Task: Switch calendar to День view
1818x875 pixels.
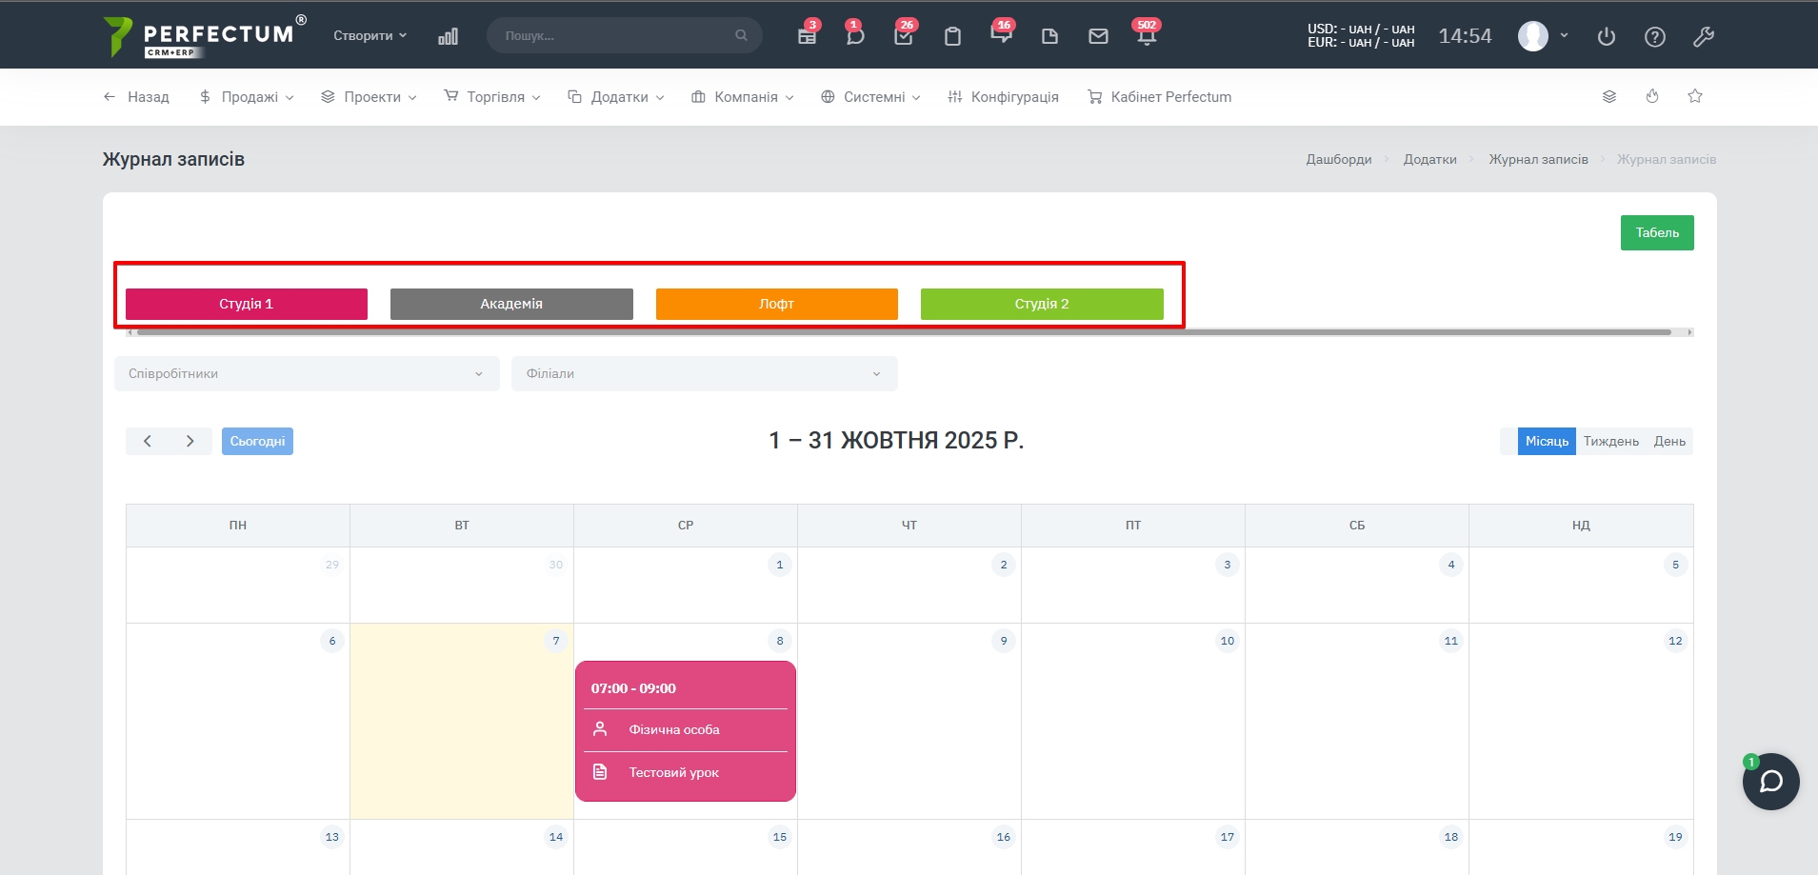Action: point(1669,441)
